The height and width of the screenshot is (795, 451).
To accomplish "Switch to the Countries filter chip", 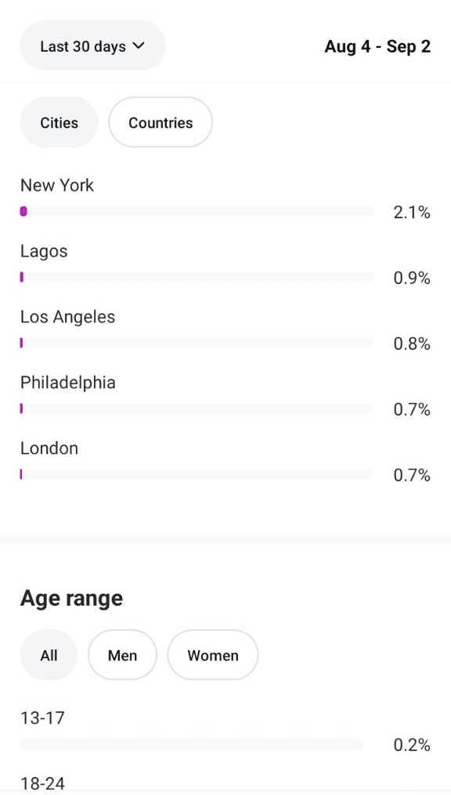I will pos(161,123).
